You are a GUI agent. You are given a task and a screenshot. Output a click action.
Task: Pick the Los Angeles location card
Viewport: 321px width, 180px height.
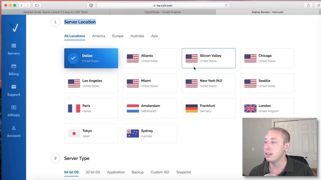(x=91, y=83)
